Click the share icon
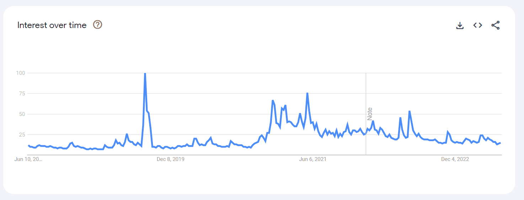The image size is (524, 200). click(x=495, y=25)
